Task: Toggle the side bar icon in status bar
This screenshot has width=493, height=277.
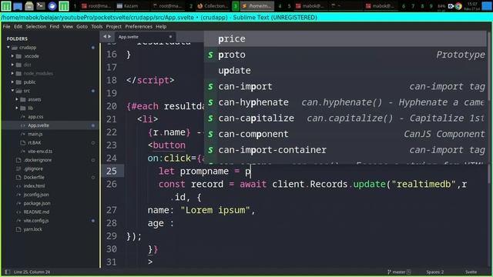Action: [x=8, y=272]
